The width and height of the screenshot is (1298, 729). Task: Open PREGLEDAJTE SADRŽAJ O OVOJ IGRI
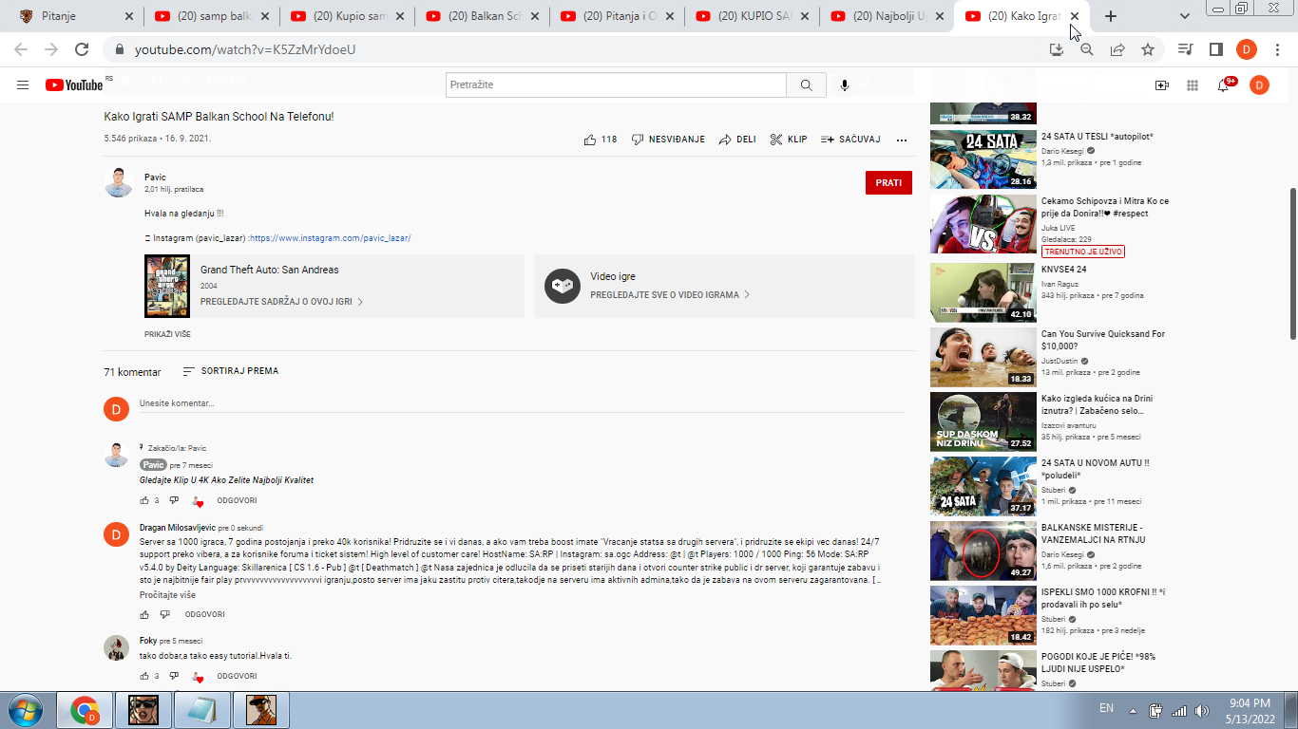[x=281, y=302]
